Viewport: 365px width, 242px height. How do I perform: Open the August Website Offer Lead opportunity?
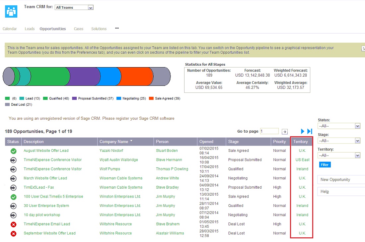[46, 151]
